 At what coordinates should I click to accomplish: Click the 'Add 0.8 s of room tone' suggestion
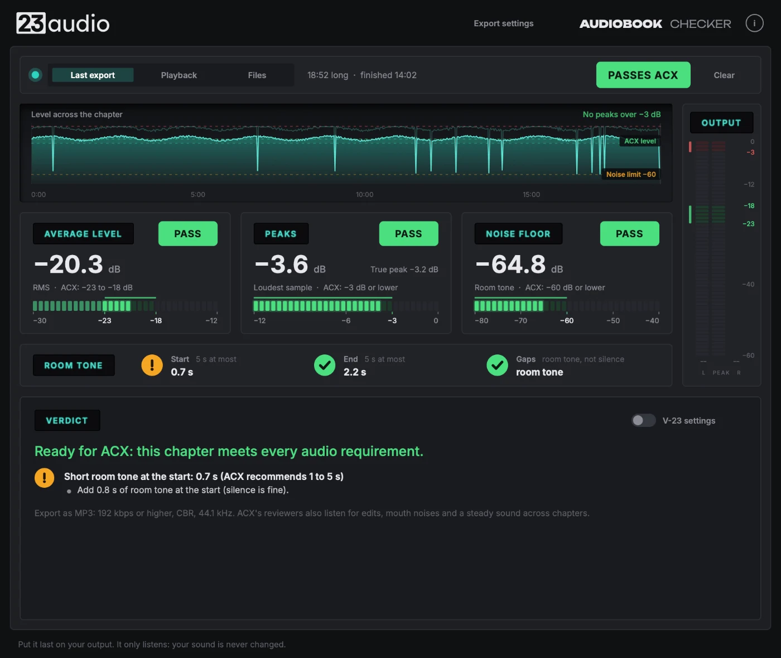click(x=183, y=490)
